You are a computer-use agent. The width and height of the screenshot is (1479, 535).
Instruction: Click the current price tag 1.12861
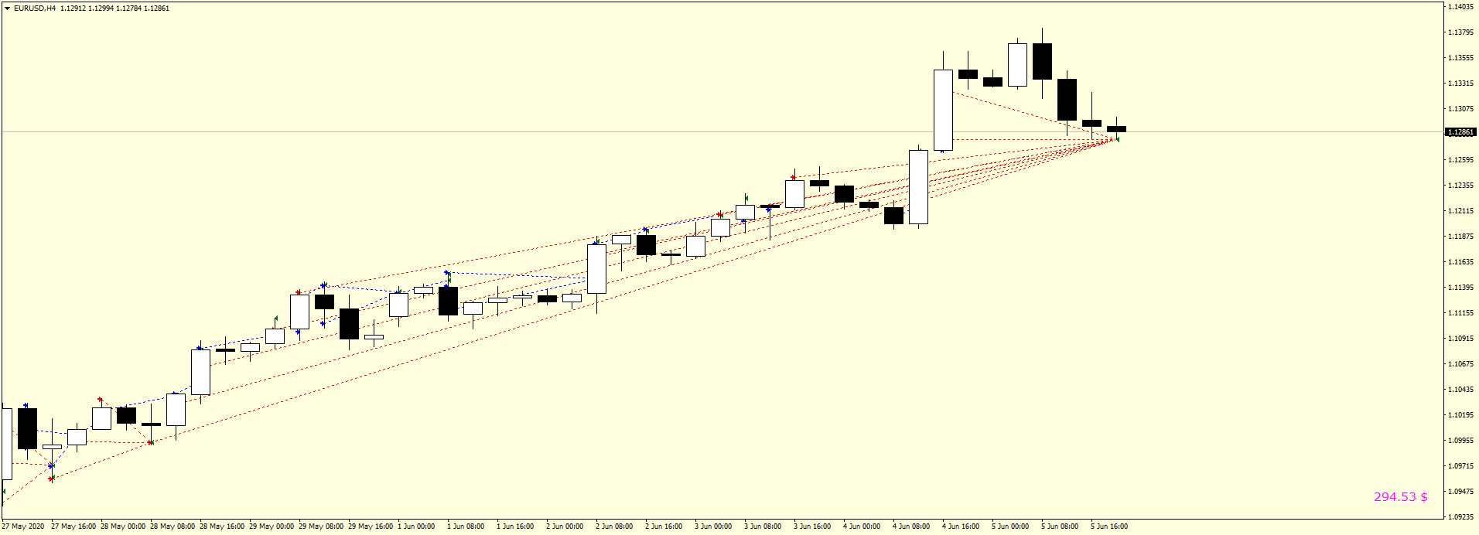click(1460, 132)
